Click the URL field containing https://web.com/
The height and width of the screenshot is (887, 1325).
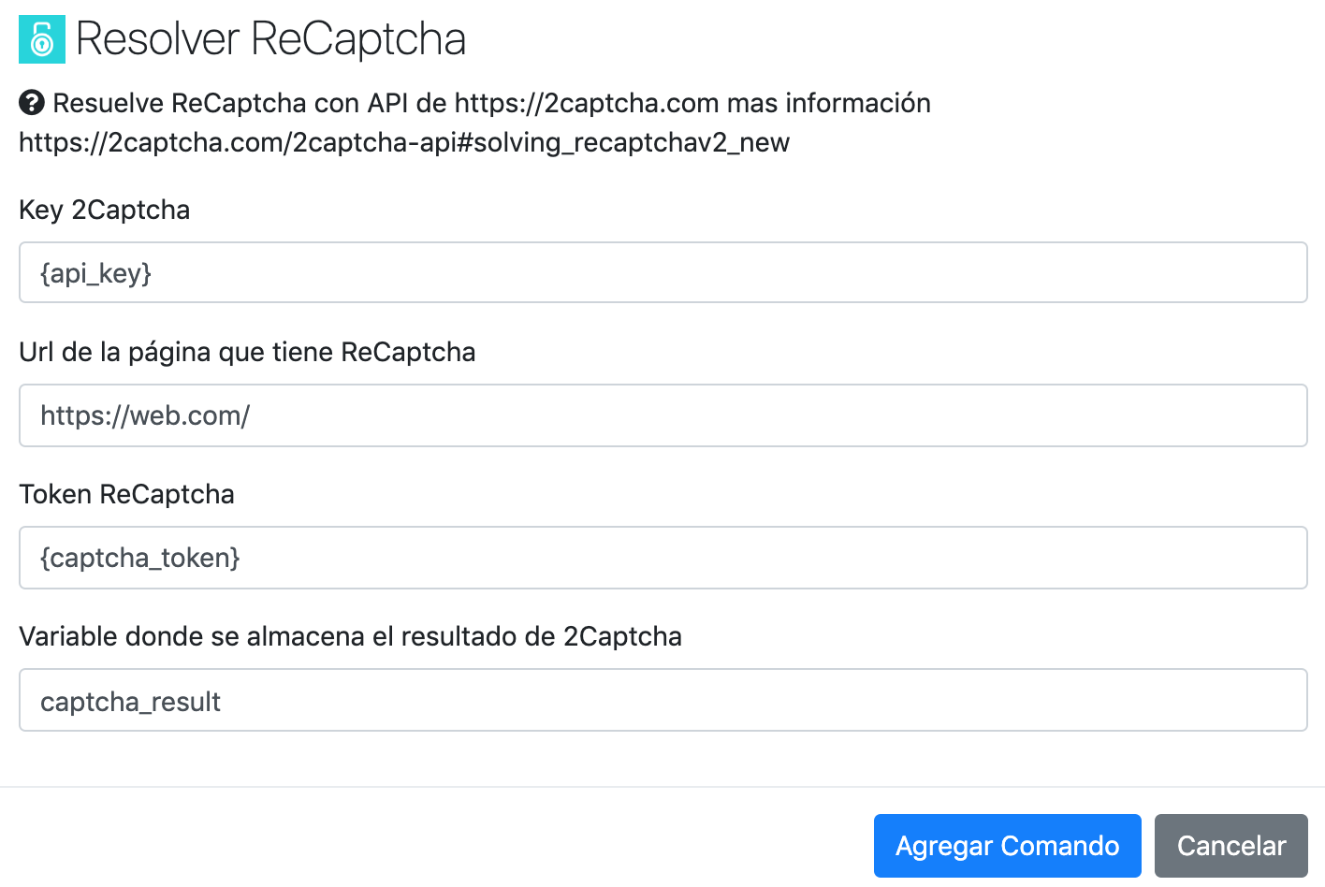point(662,414)
